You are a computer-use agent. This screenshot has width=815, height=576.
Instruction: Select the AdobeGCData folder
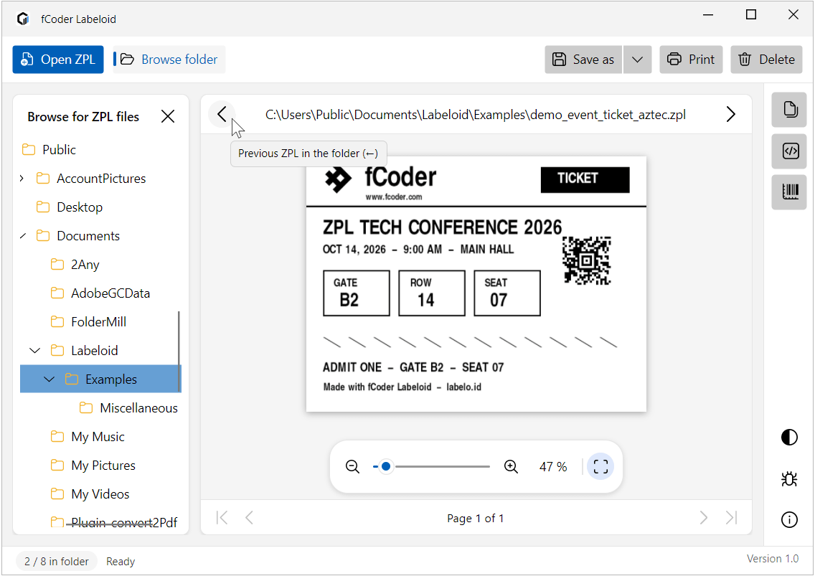[x=110, y=293]
